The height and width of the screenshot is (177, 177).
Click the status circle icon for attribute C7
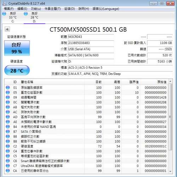8,166
